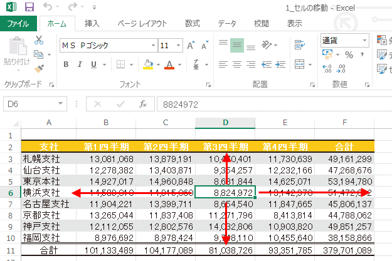Apply Percent Style with the % icon

349,54
